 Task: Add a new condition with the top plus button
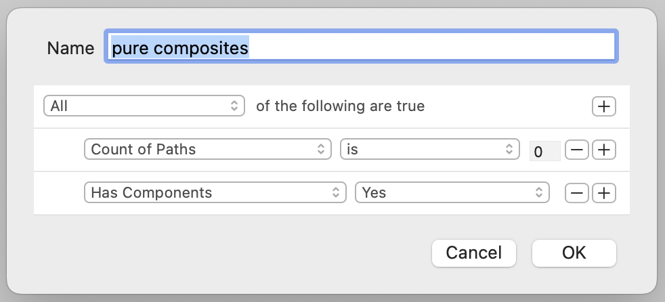[x=603, y=106]
